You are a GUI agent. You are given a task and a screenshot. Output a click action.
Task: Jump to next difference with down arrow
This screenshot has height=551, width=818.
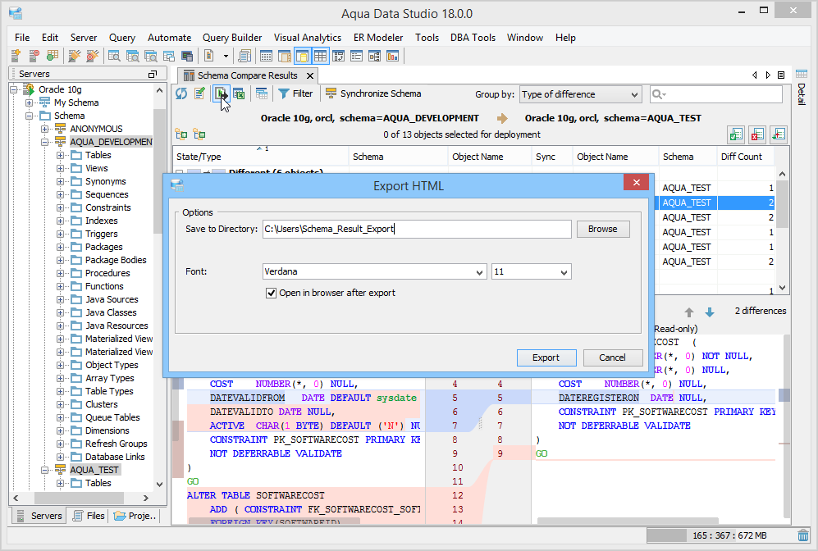pos(710,312)
